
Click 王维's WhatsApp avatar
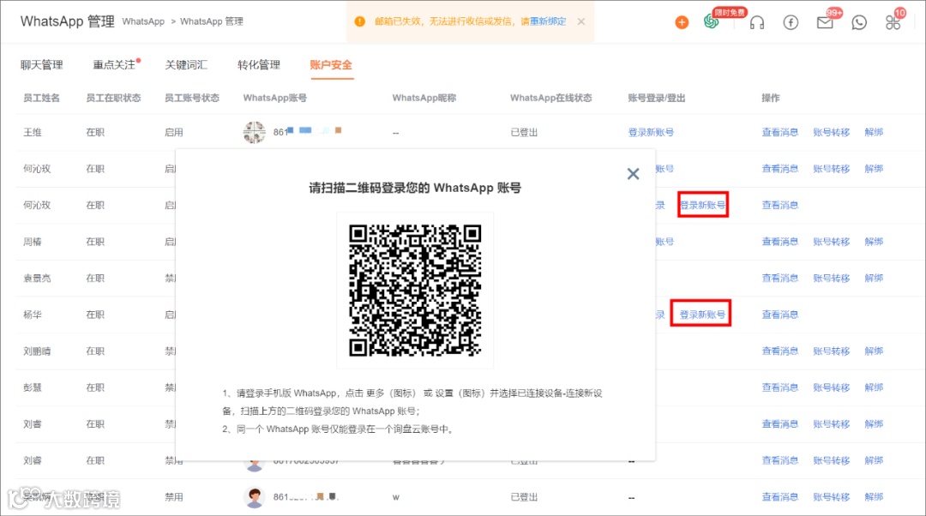click(x=255, y=132)
